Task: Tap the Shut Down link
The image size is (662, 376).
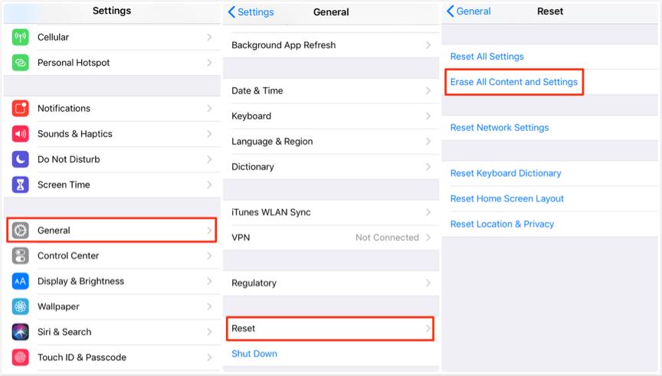Action: (254, 354)
